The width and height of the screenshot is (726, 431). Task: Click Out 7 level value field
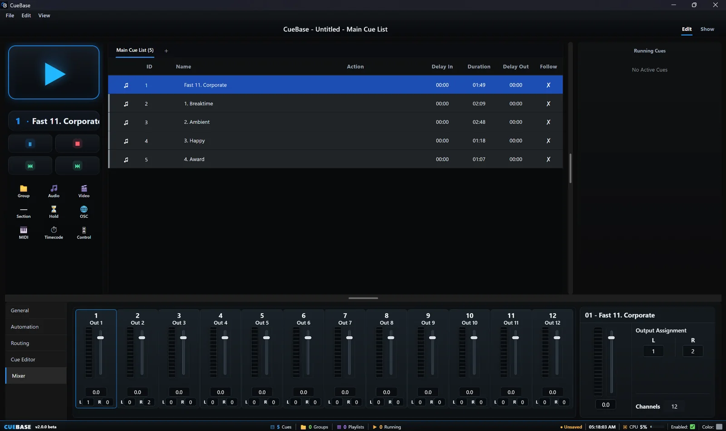tap(345, 392)
